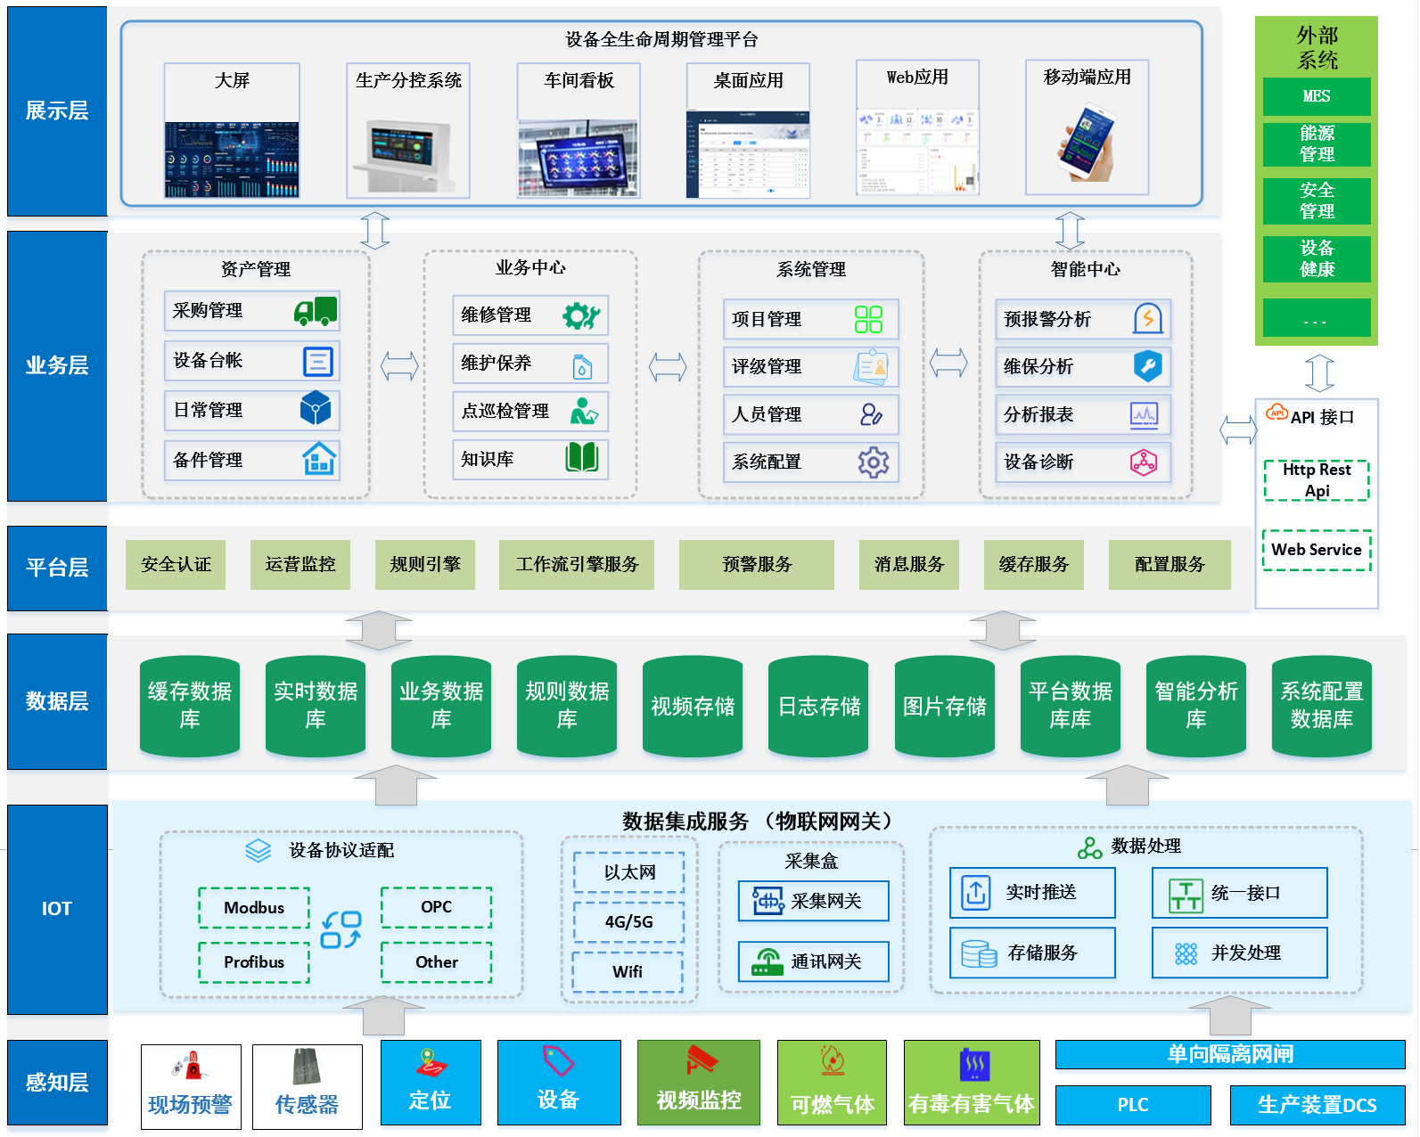Click the settings gear icon in 系统配置

click(x=873, y=462)
